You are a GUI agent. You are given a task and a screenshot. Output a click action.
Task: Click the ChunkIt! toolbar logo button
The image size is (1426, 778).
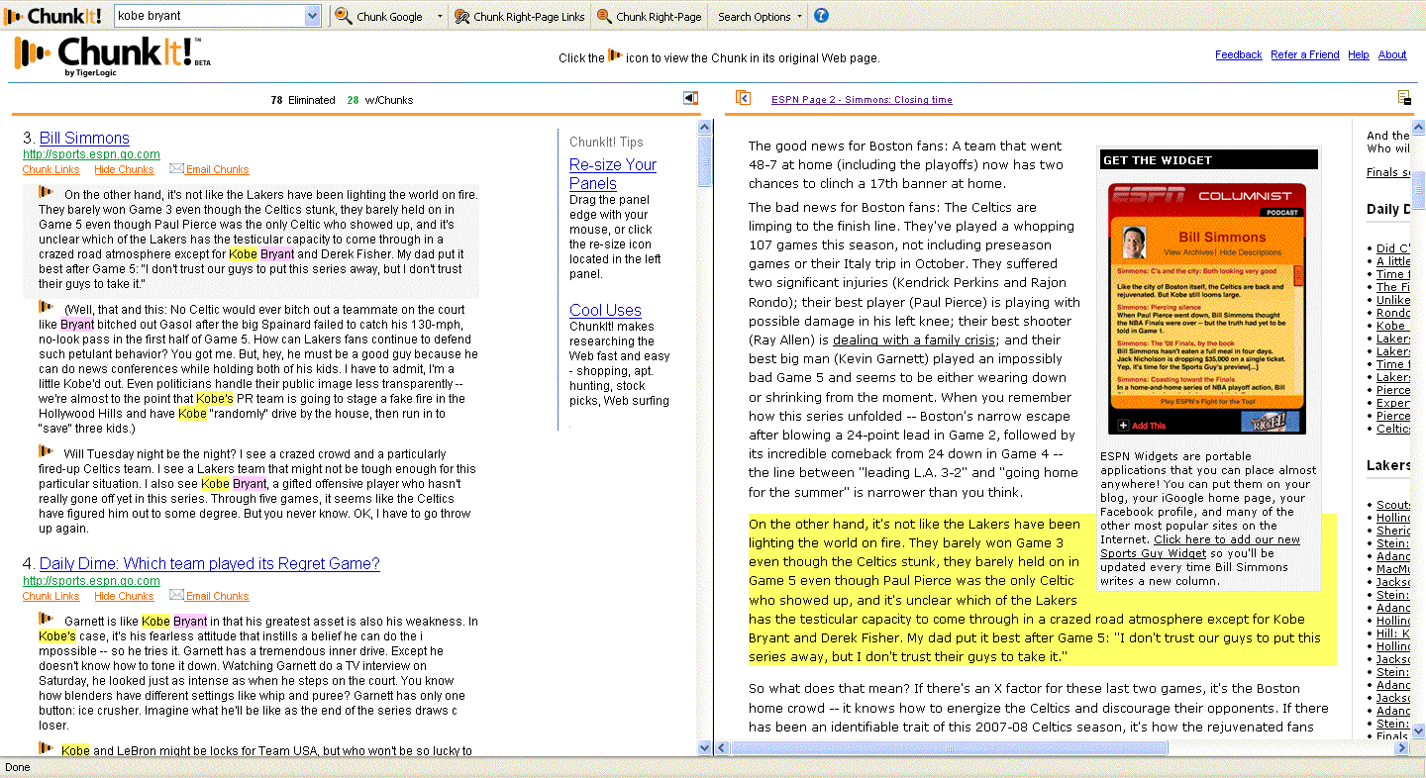[54, 16]
